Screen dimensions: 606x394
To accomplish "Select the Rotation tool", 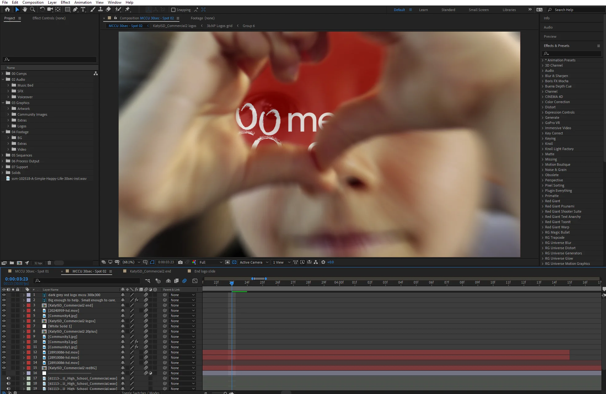I will click(42, 10).
